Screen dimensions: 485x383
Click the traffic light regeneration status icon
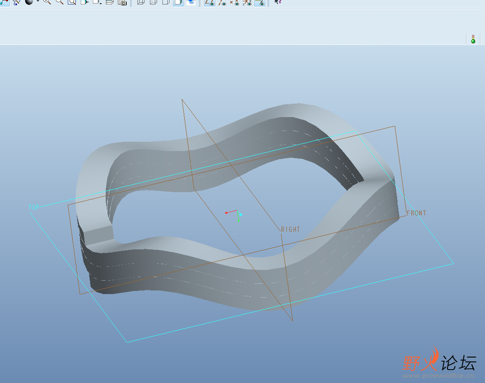(x=473, y=39)
